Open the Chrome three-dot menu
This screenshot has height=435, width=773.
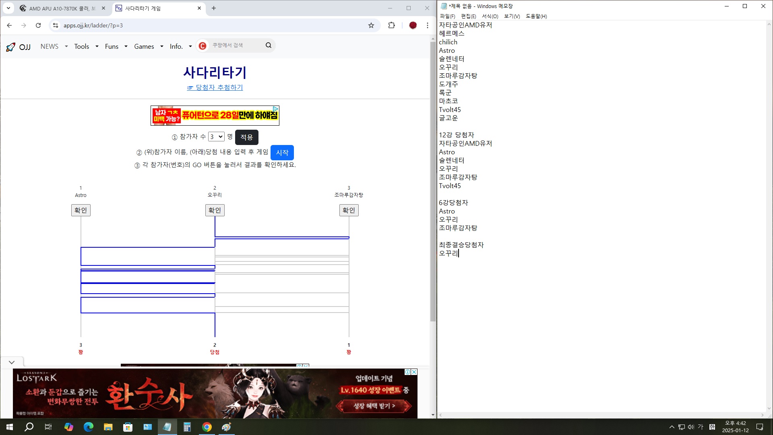click(428, 25)
